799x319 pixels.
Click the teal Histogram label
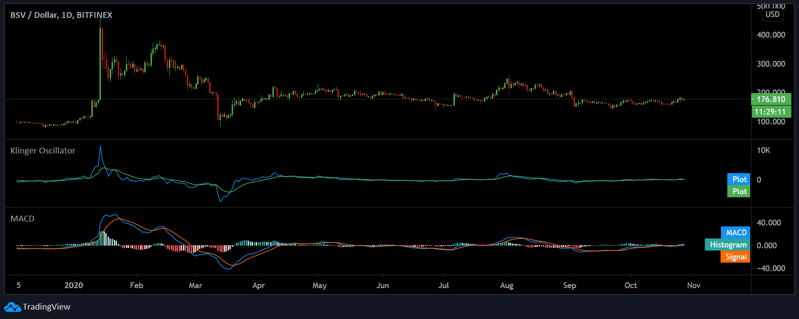click(x=727, y=245)
